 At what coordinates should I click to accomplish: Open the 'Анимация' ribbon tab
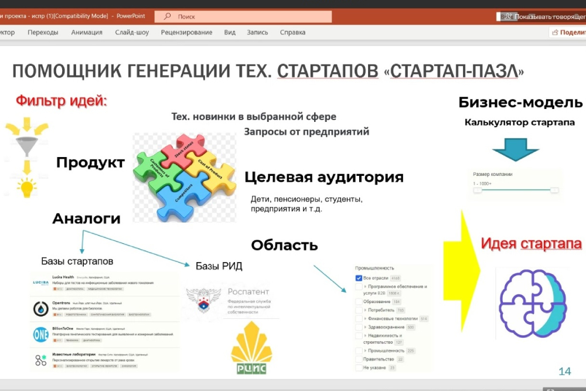87,32
